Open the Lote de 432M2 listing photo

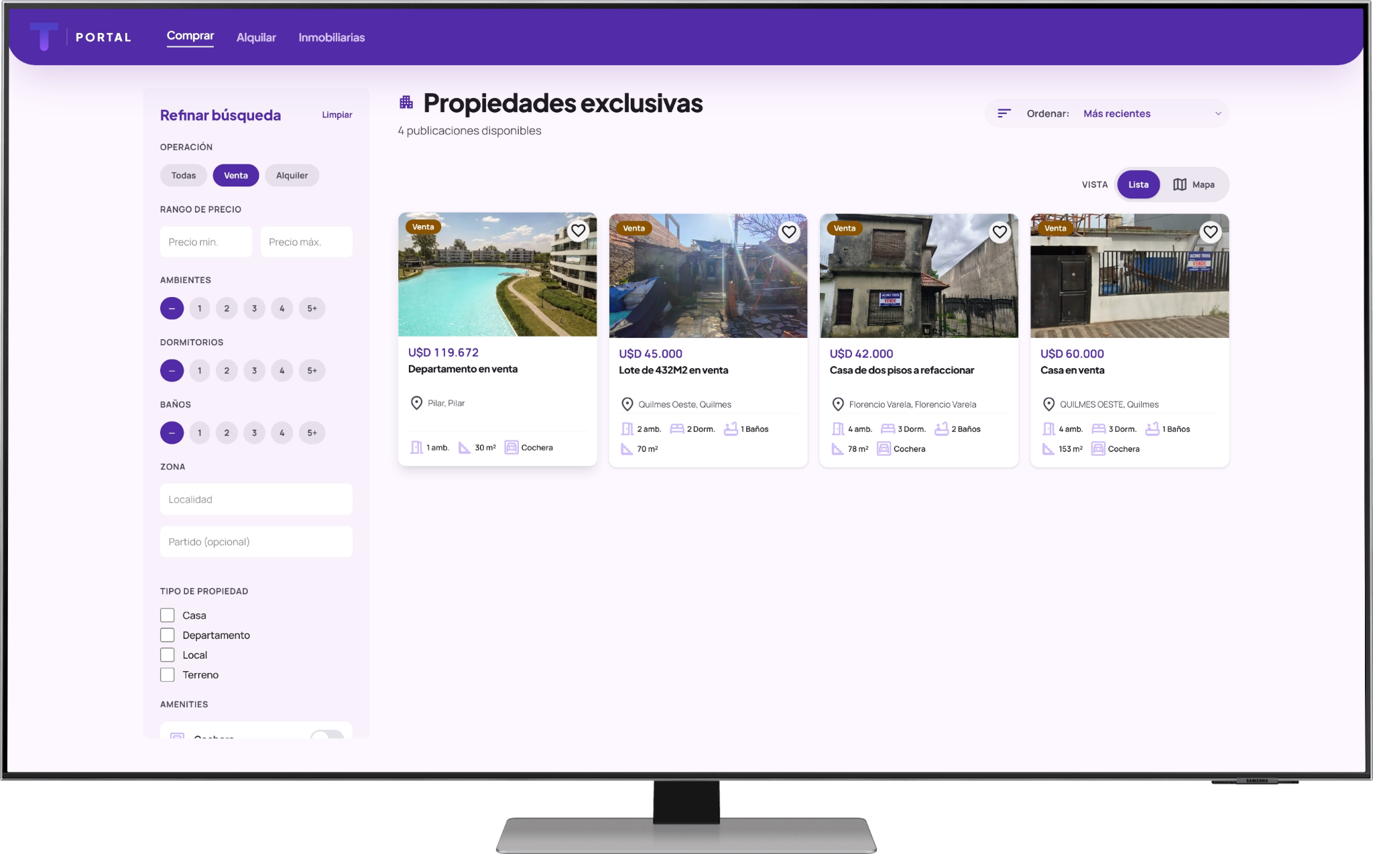click(708, 276)
